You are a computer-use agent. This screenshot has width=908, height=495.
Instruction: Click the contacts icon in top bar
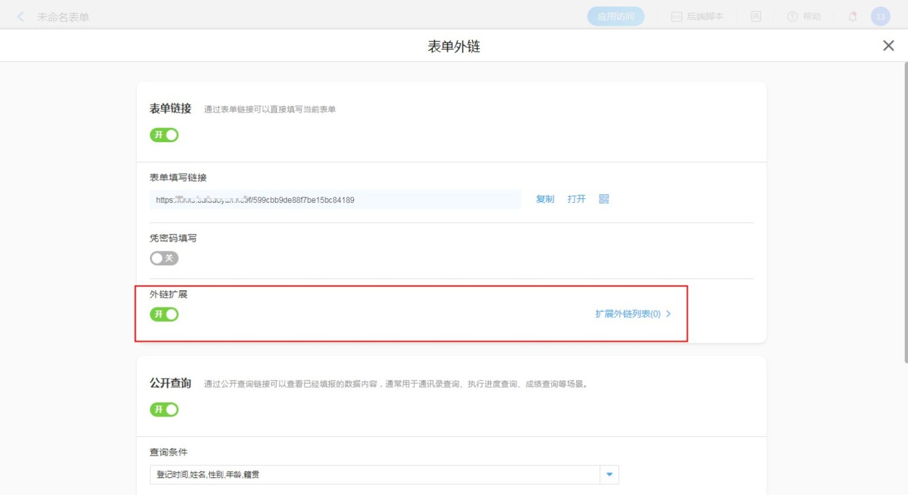pyautogui.click(x=756, y=16)
